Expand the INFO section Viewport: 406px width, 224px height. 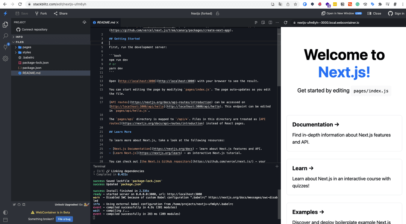[19, 37]
